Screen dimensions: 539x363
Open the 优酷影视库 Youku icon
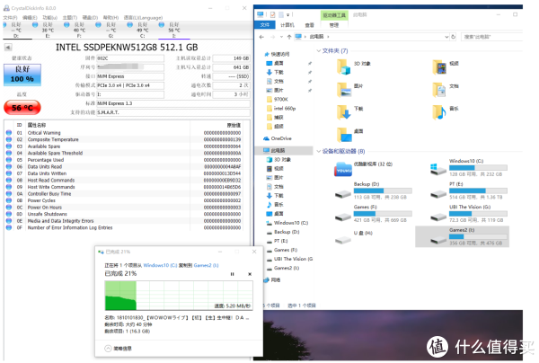tap(343, 169)
